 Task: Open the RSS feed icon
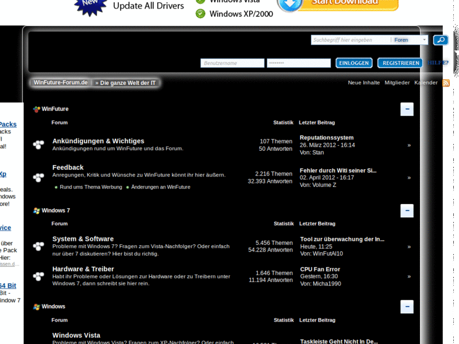point(446,83)
